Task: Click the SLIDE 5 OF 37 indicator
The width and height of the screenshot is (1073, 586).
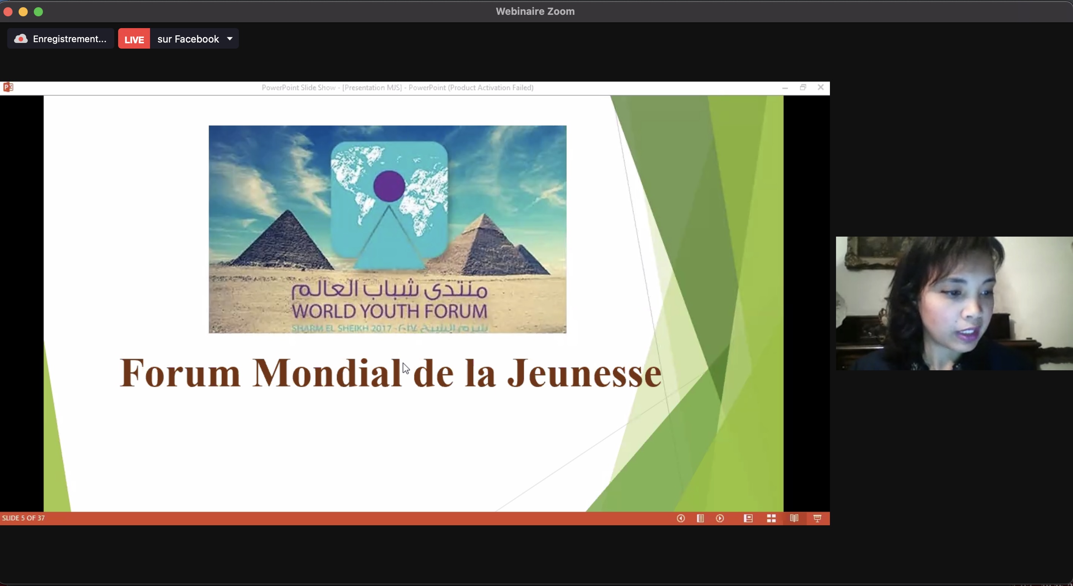Action: [23, 518]
